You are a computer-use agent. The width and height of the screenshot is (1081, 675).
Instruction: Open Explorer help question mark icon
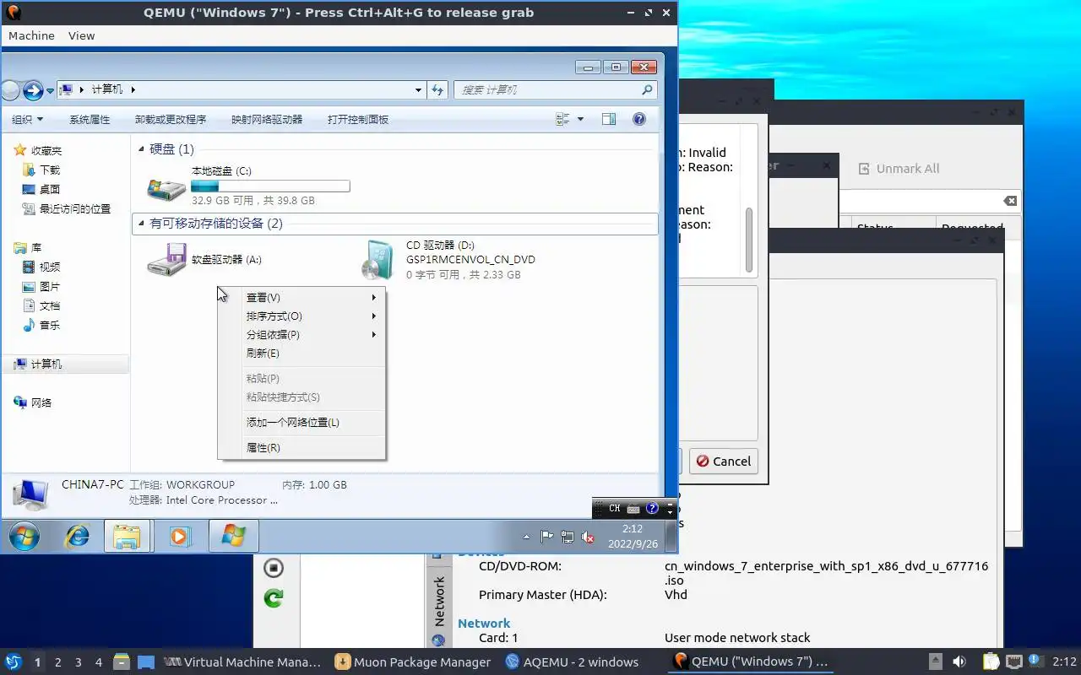point(639,120)
